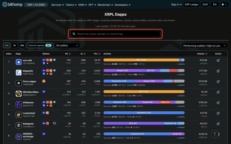Show details for XPMarket activity

[x=181, y=106]
